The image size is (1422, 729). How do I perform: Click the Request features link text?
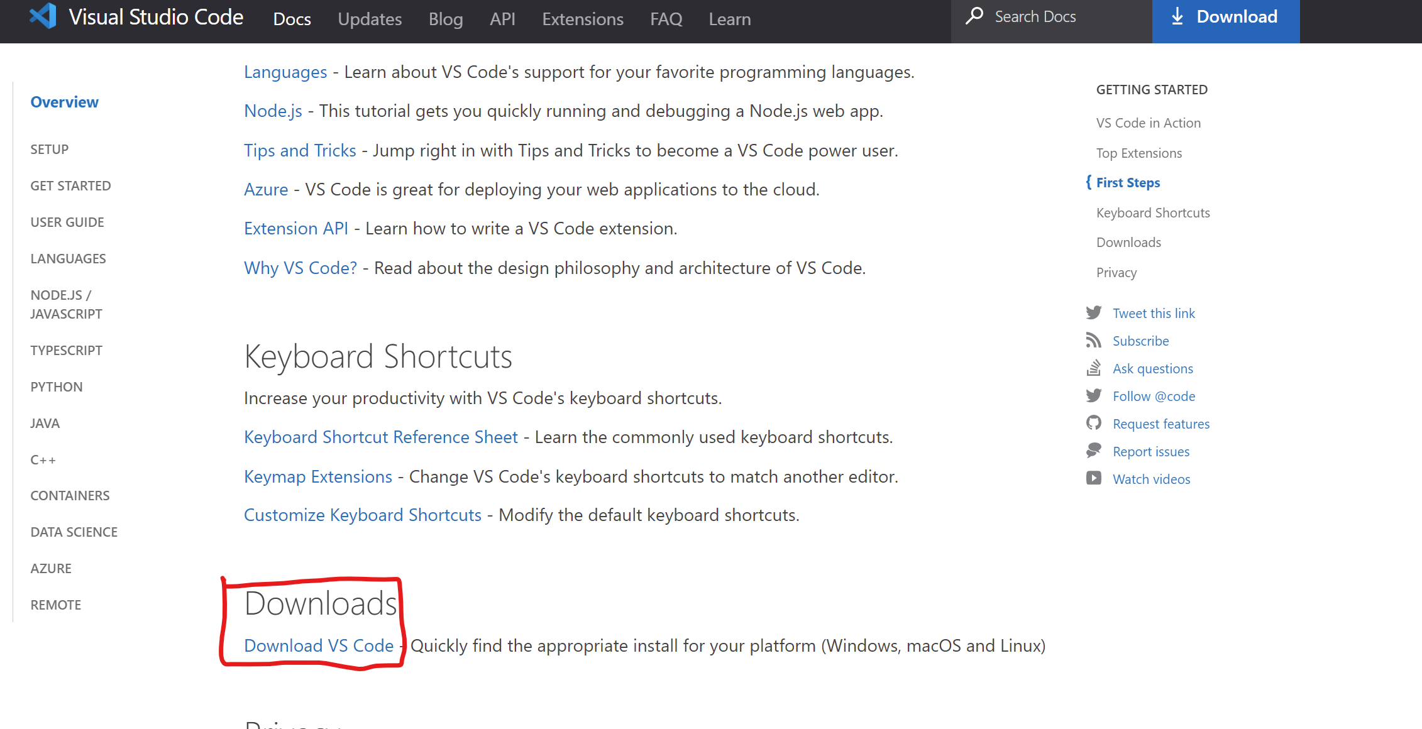click(1161, 424)
